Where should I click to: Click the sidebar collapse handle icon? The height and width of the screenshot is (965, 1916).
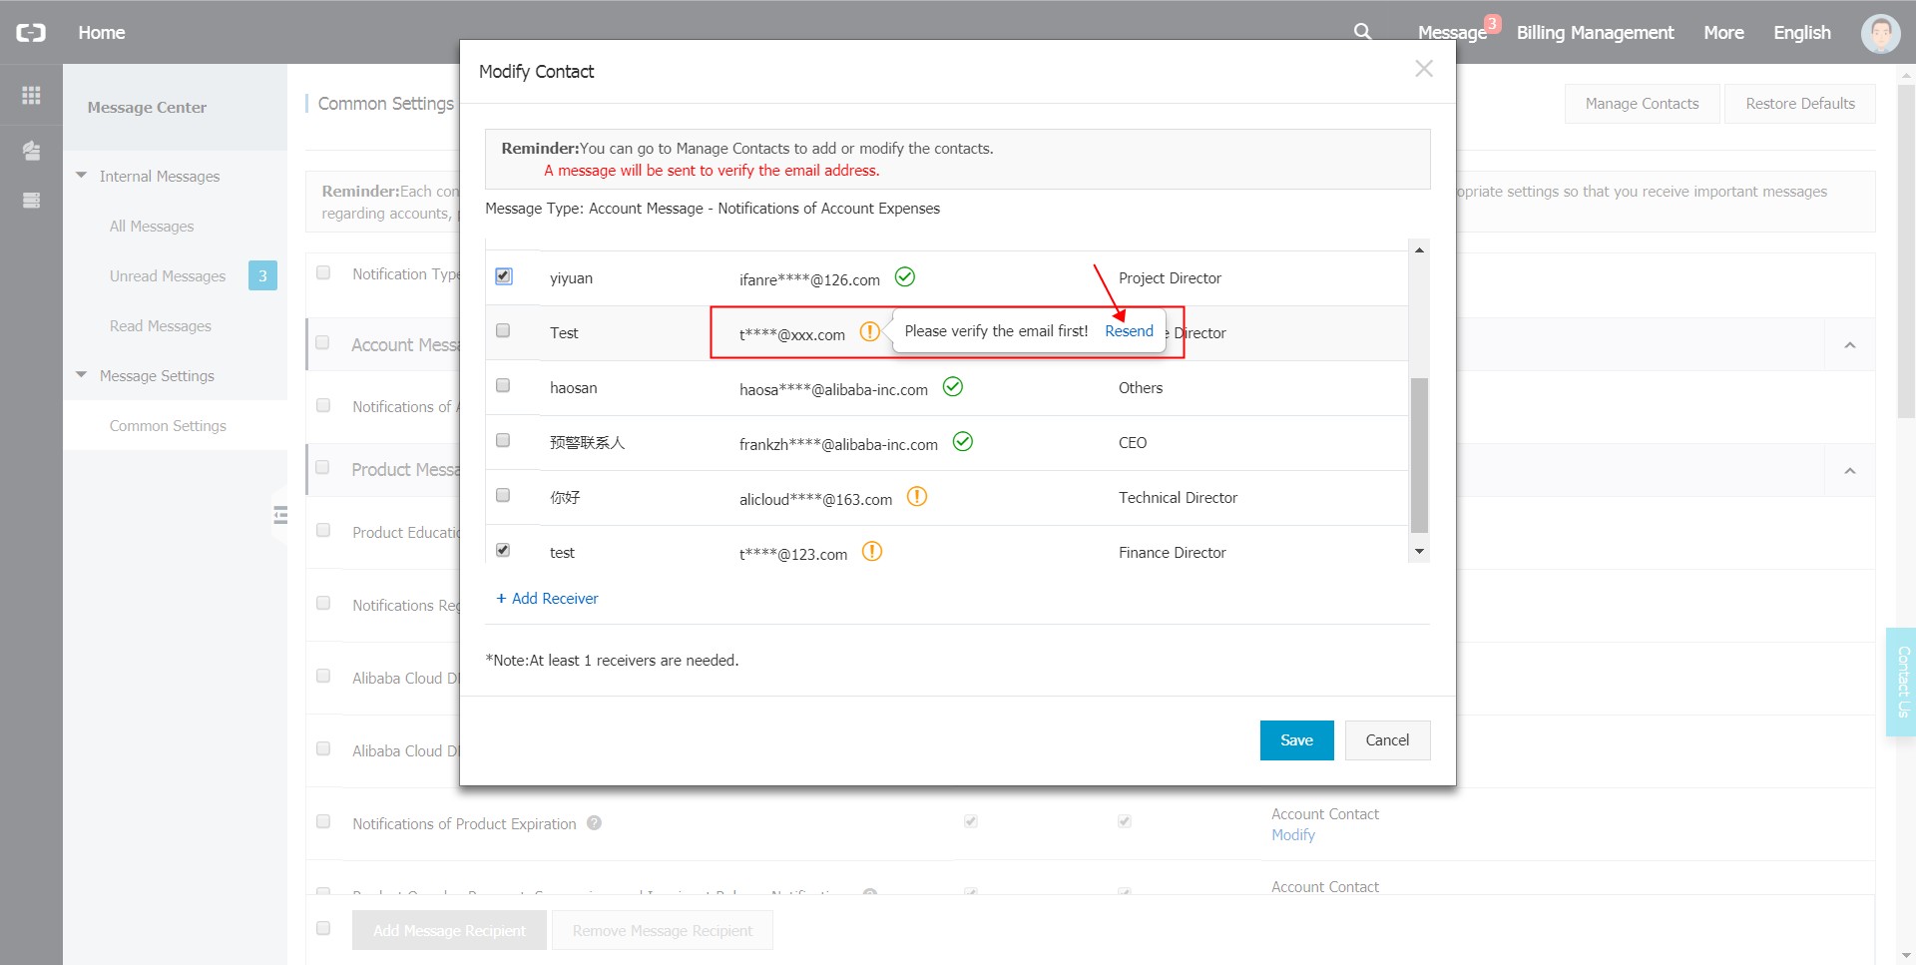click(280, 515)
